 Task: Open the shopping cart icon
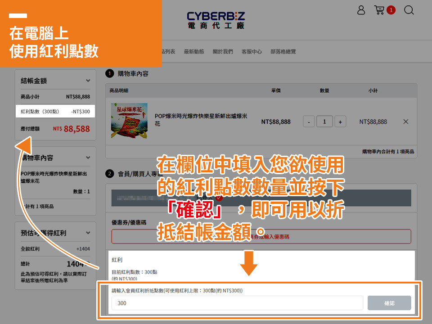click(379, 10)
